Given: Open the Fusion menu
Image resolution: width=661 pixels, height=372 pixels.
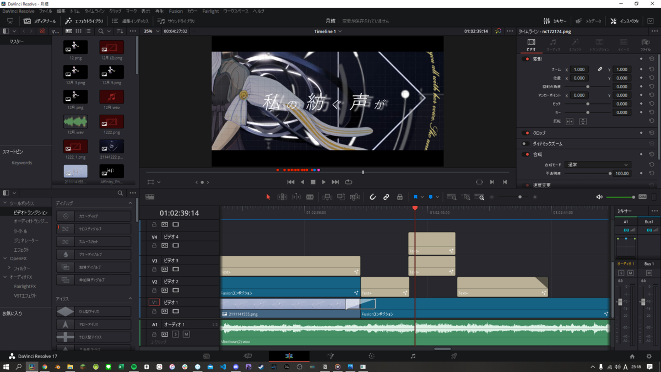Looking at the screenshot, I should click(176, 11).
